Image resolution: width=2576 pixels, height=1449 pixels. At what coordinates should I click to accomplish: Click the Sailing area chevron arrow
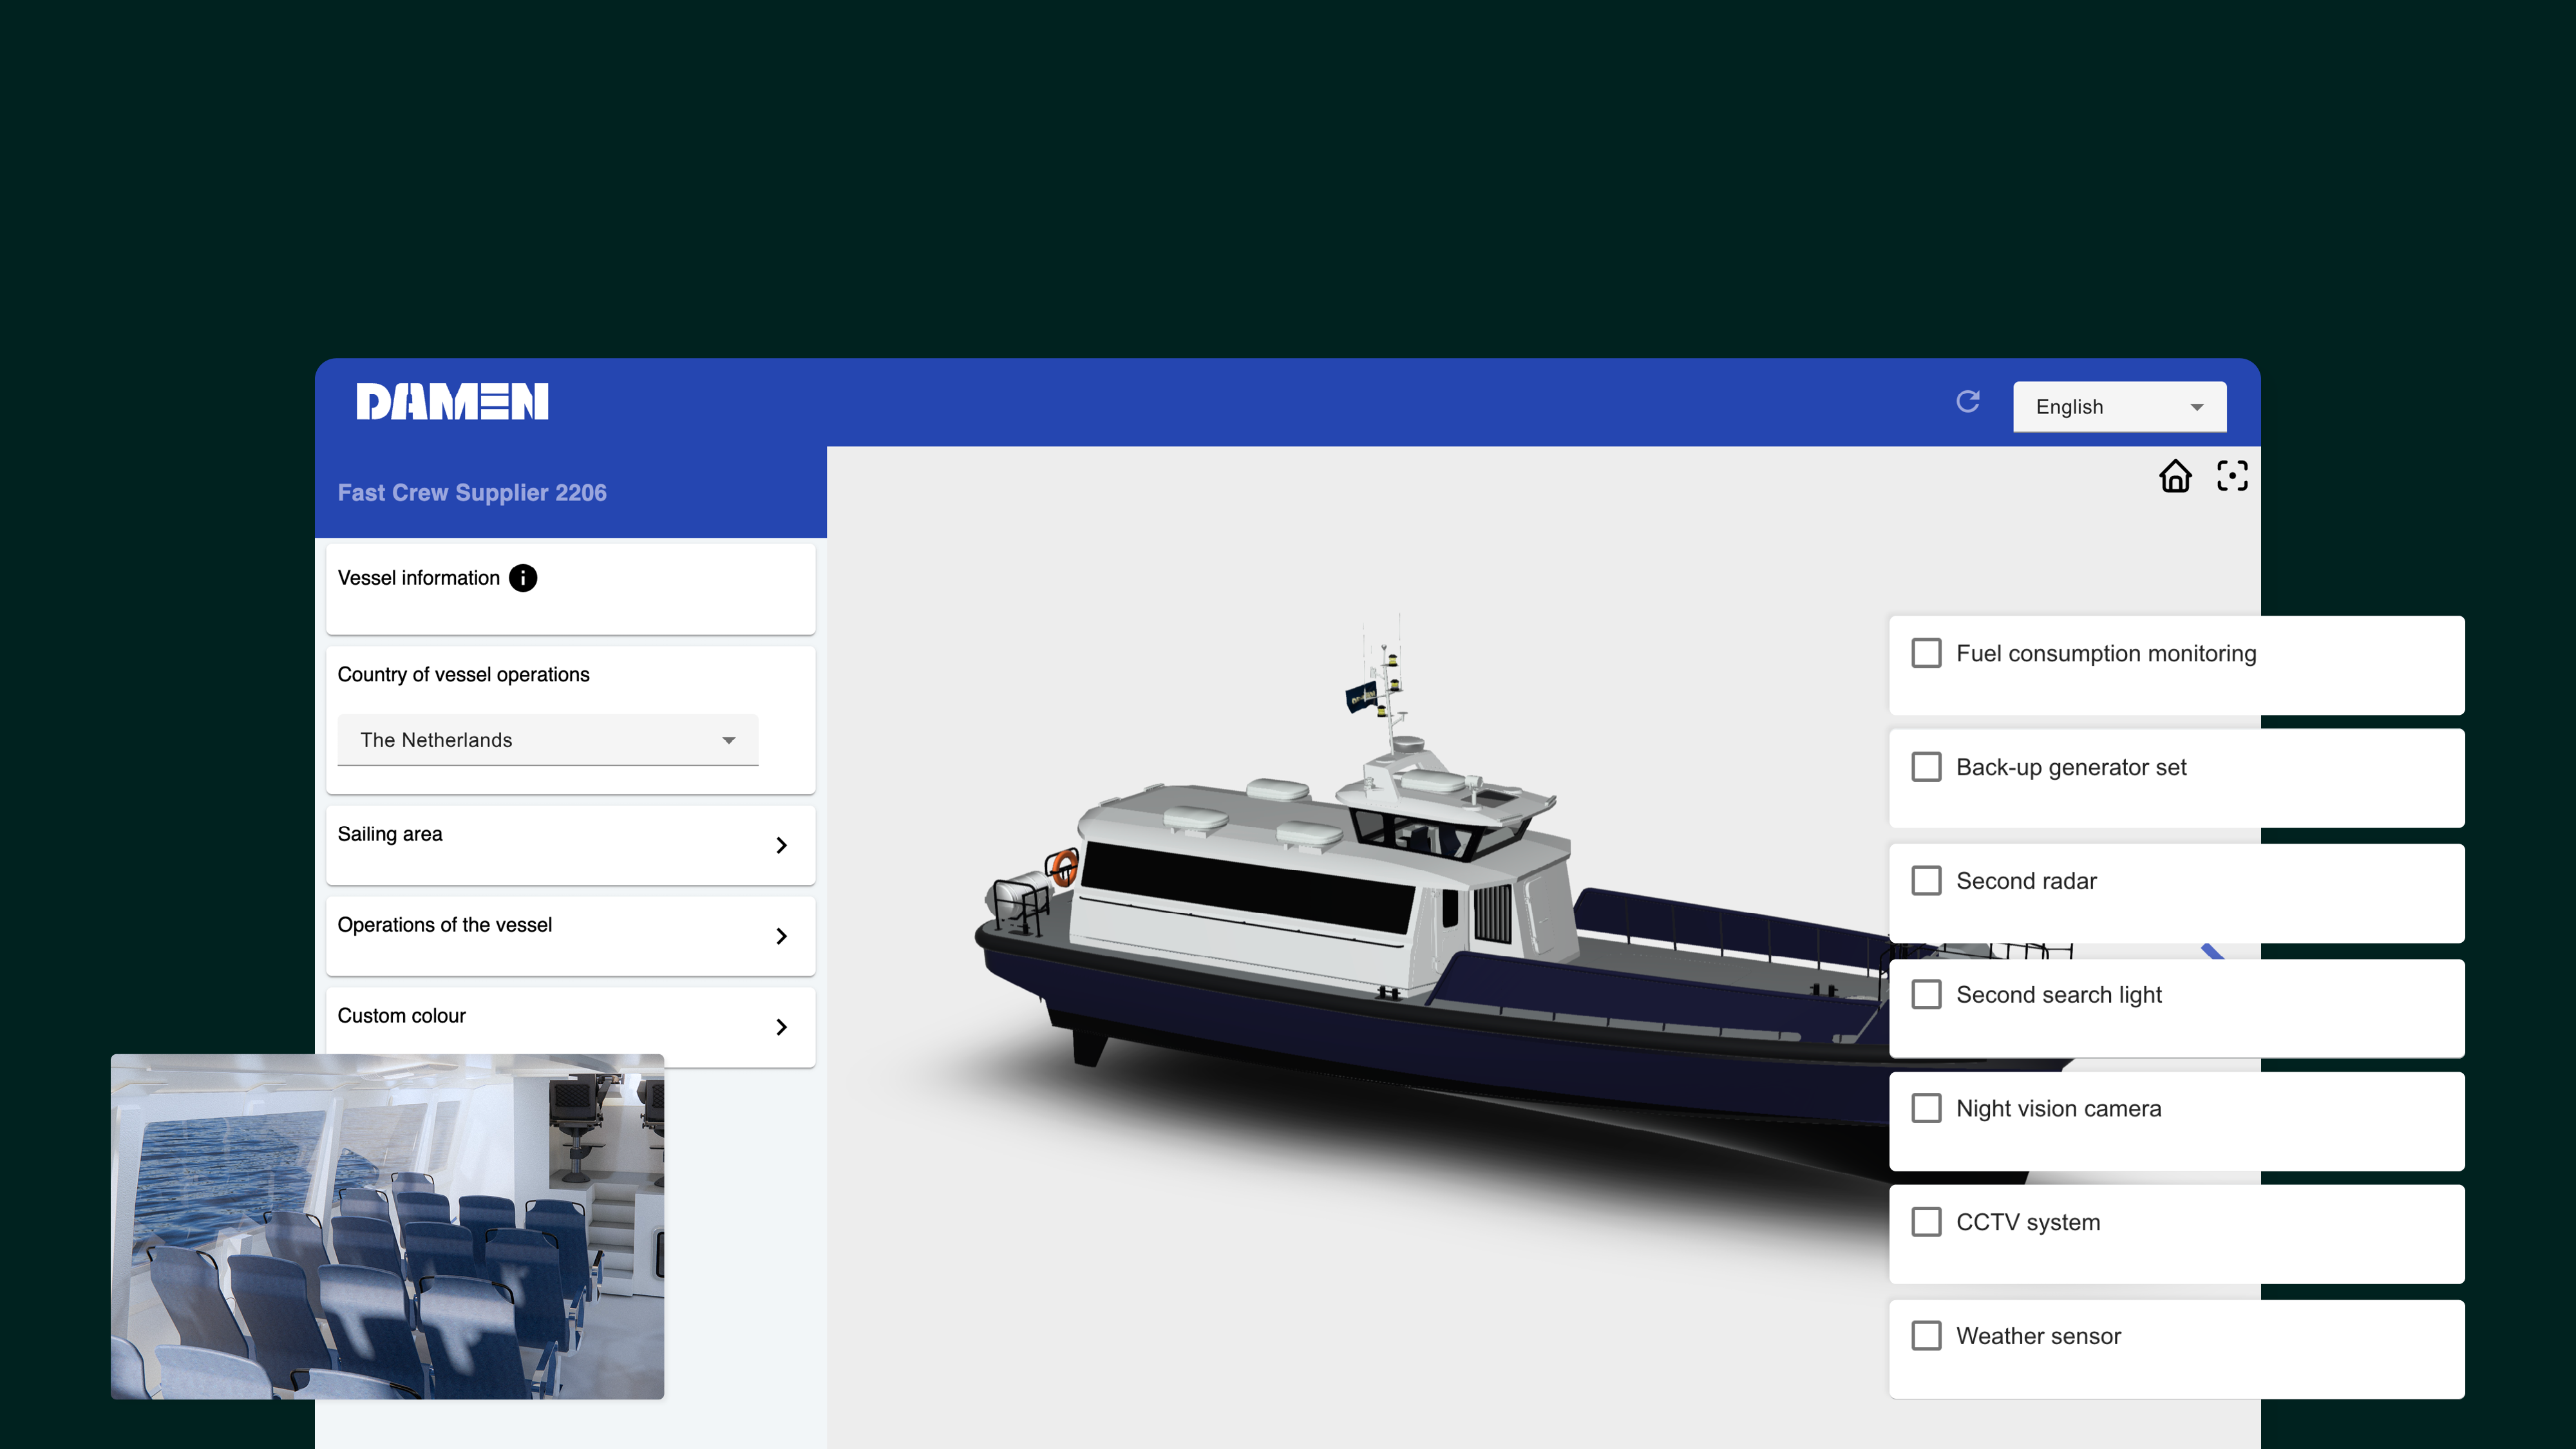point(782,846)
